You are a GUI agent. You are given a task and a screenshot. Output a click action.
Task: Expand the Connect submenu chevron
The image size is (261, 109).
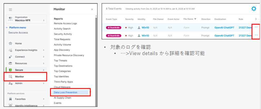point(43,57)
